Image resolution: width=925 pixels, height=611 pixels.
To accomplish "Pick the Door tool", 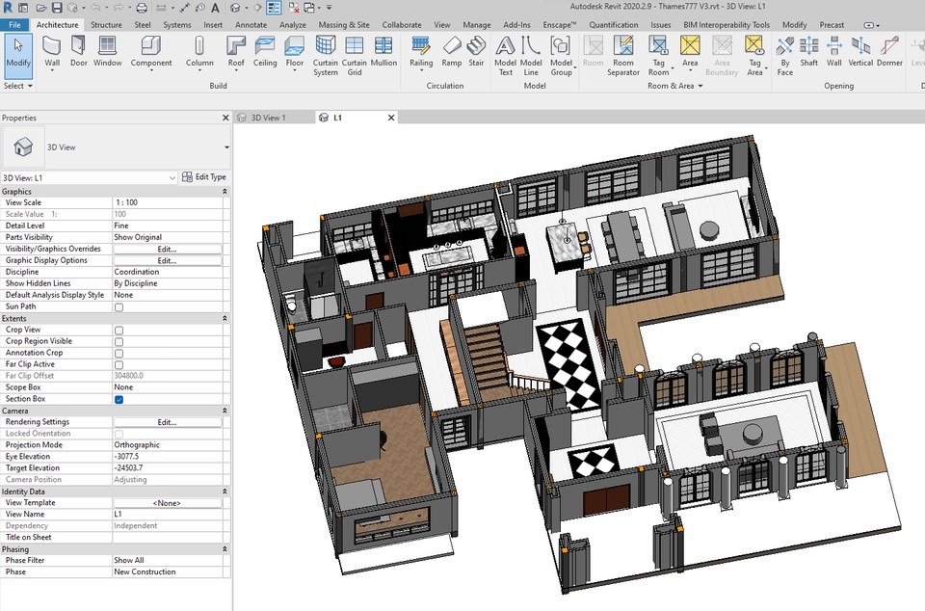I will pyautogui.click(x=78, y=52).
